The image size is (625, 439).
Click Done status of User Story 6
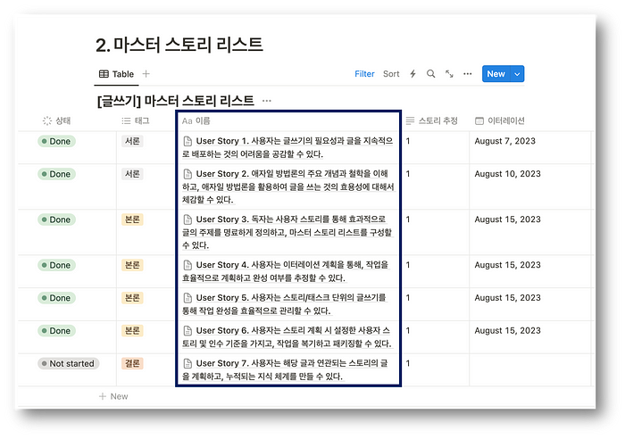(x=56, y=331)
